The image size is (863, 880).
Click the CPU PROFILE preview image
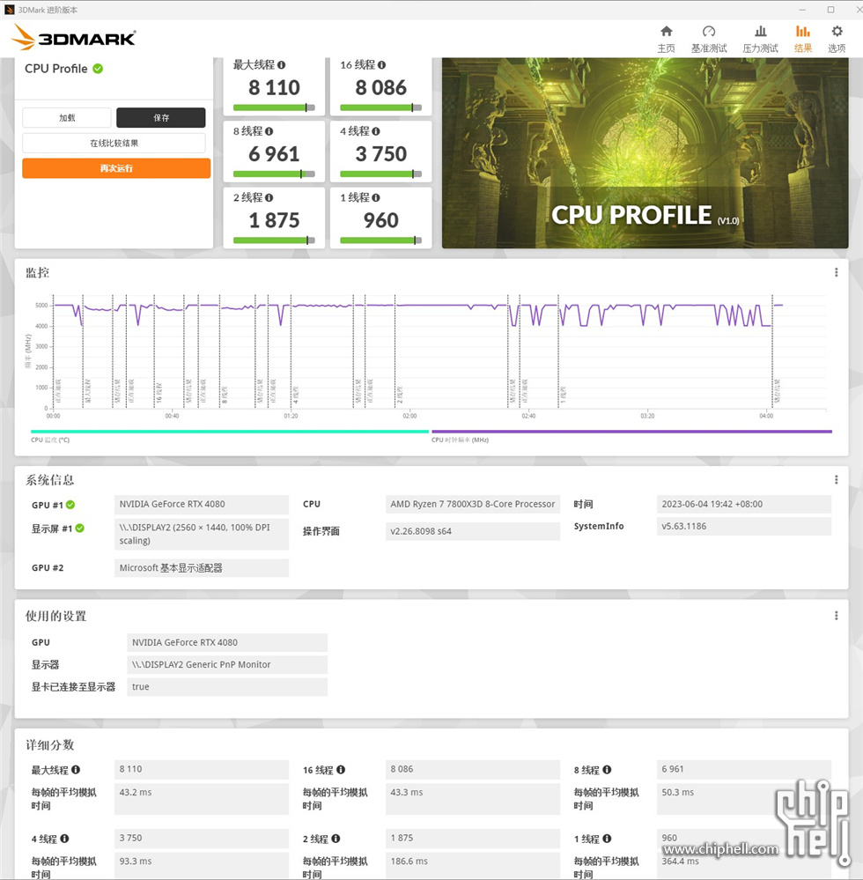pos(645,152)
